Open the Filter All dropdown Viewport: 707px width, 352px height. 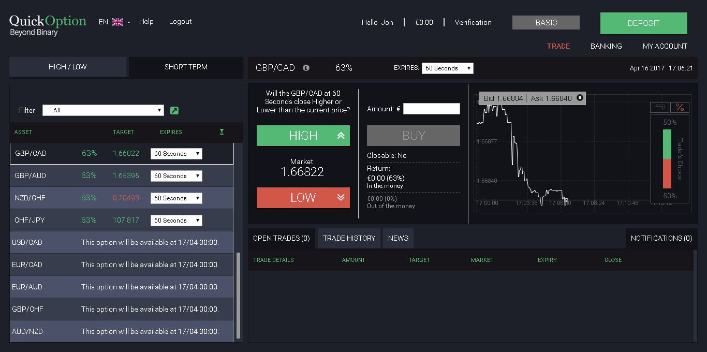103,110
